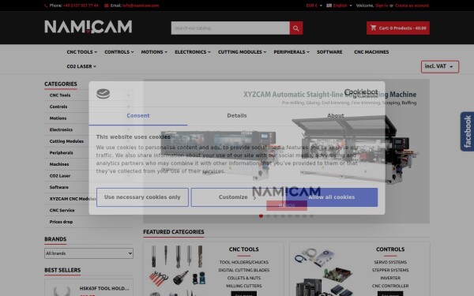Screen dimensions: 474x296
Task: Open Prices drop category
Action: click(61, 222)
